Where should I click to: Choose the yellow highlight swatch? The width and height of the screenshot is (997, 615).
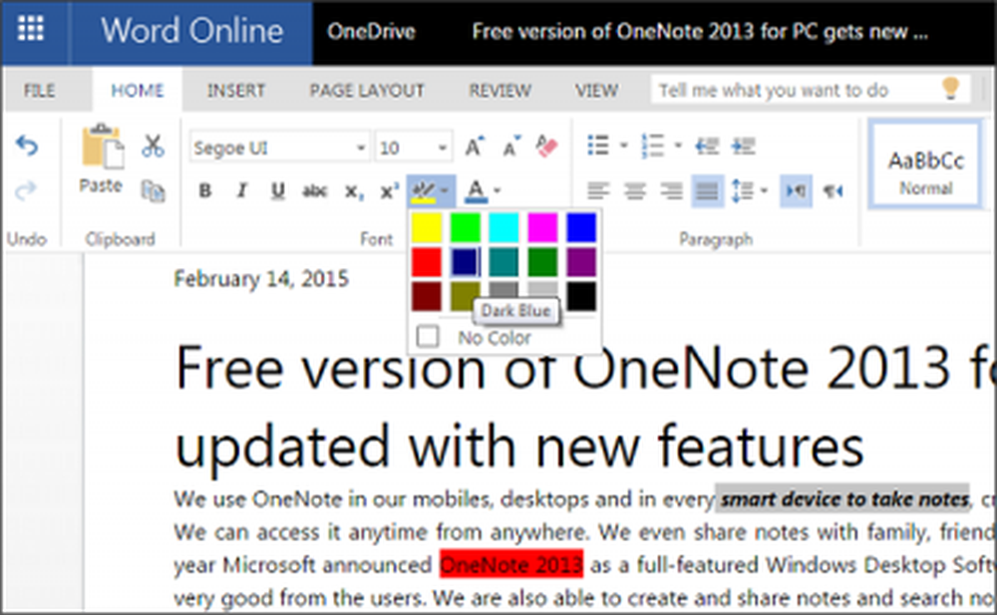point(428,226)
